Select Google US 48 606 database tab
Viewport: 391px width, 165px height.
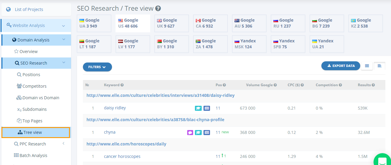pos(133,23)
